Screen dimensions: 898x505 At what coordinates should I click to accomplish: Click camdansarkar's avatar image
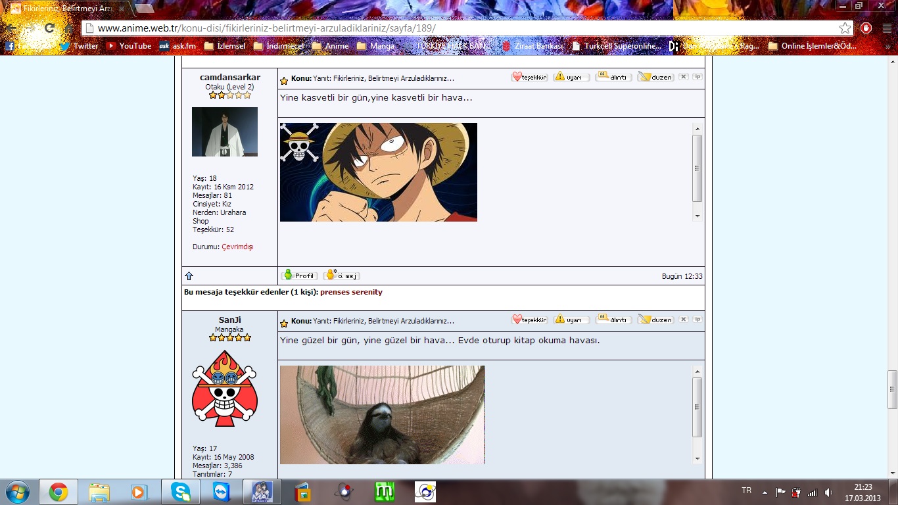[x=225, y=132]
